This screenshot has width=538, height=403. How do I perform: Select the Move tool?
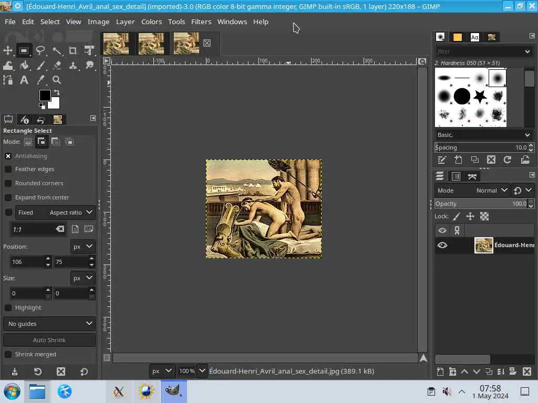tap(8, 51)
